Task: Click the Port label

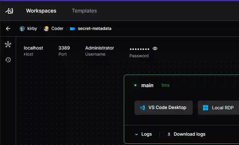Action: pos(63,54)
